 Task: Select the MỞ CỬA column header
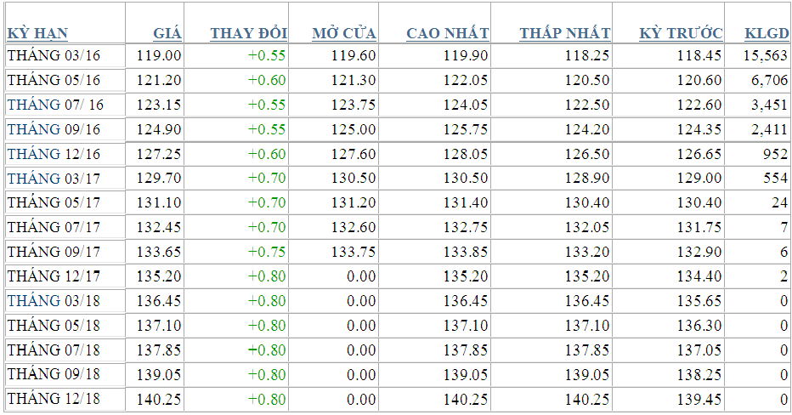pos(344,34)
